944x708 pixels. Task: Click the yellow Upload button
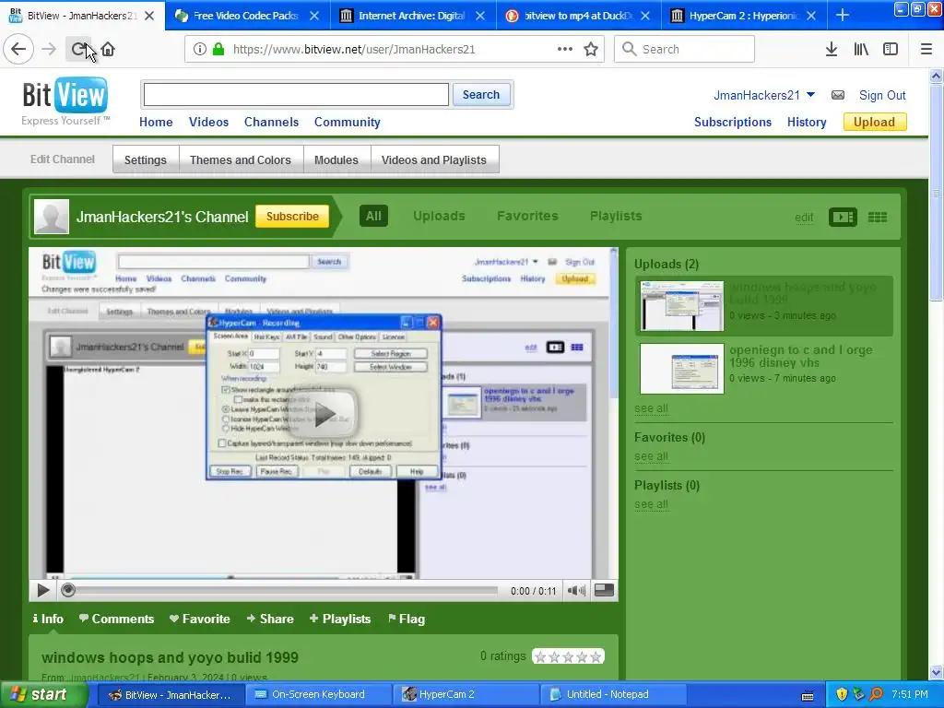tap(874, 122)
